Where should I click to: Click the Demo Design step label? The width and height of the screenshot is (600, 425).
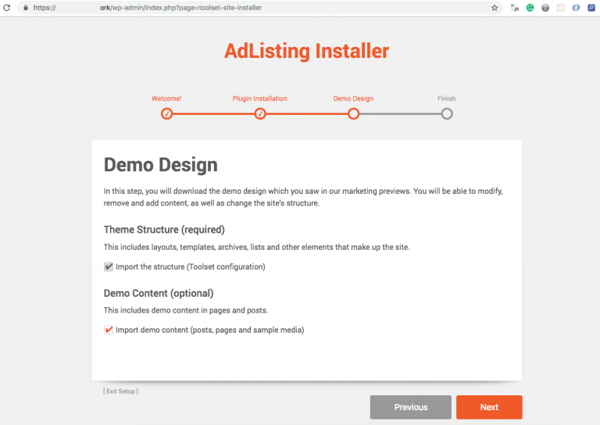pyautogui.click(x=353, y=98)
